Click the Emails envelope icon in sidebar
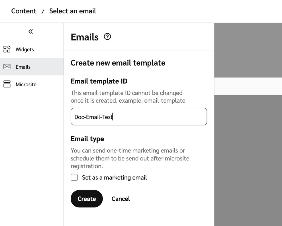 tap(7, 67)
